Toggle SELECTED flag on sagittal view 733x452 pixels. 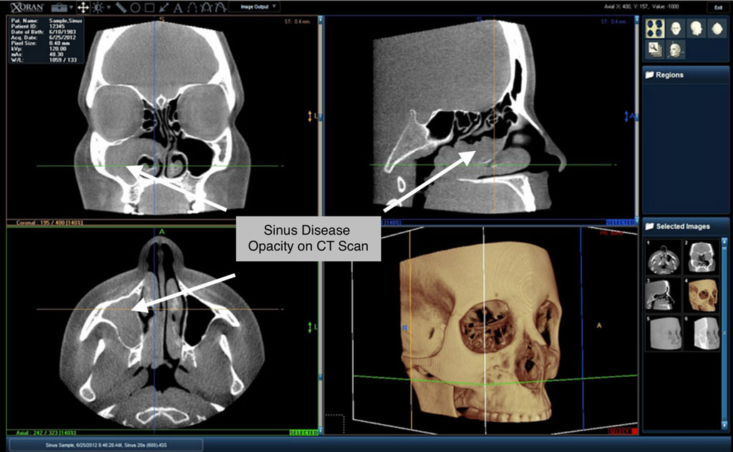point(621,222)
